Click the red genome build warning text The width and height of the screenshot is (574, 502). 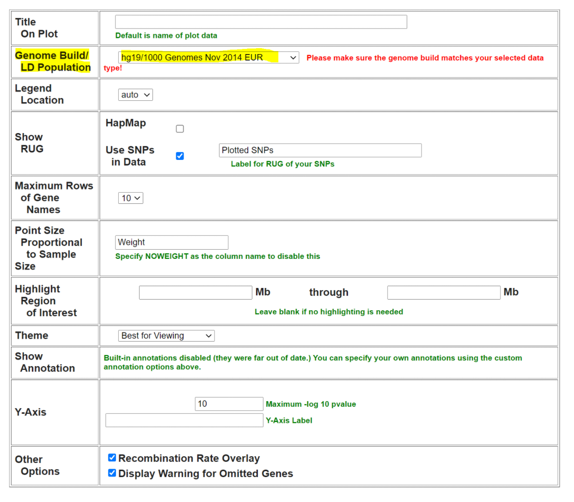pos(425,58)
